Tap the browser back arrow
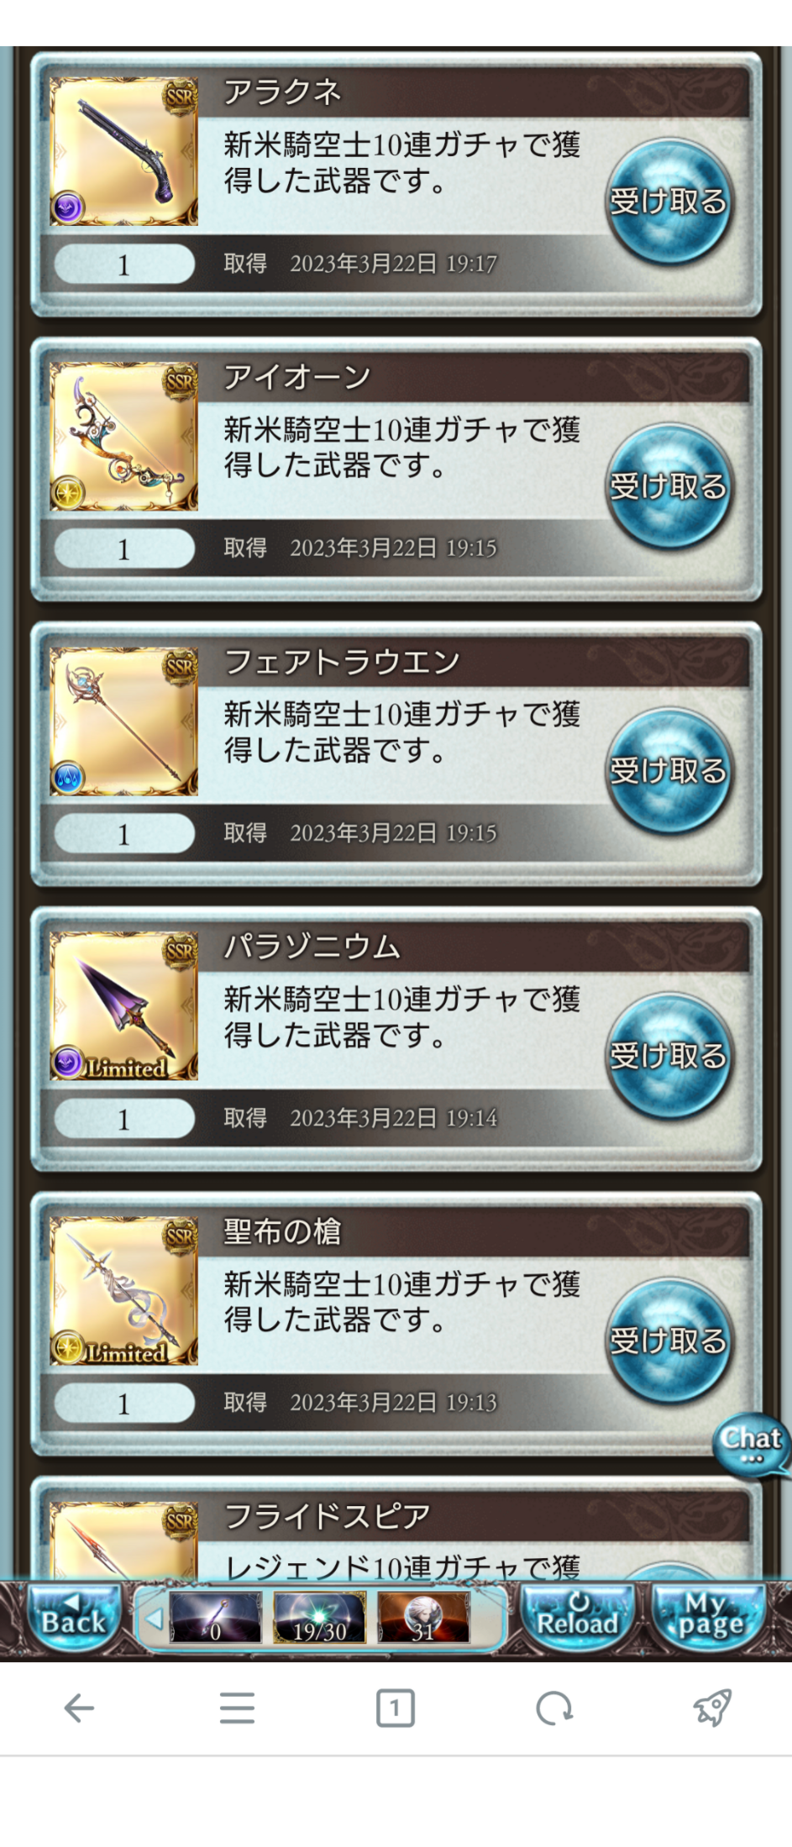 (79, 1708)
